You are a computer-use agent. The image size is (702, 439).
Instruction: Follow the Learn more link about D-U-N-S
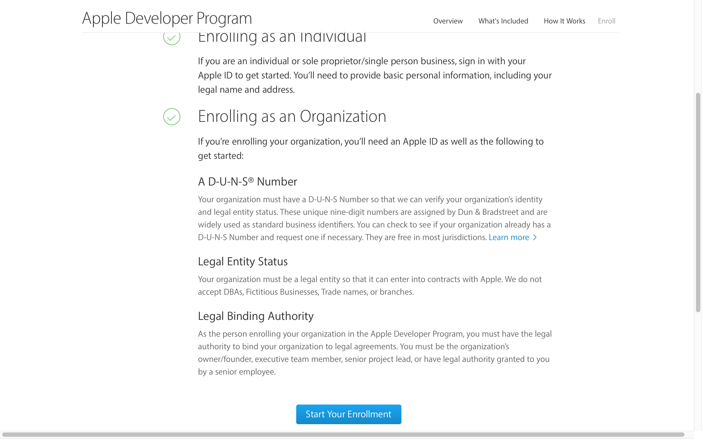coord(509,237)
